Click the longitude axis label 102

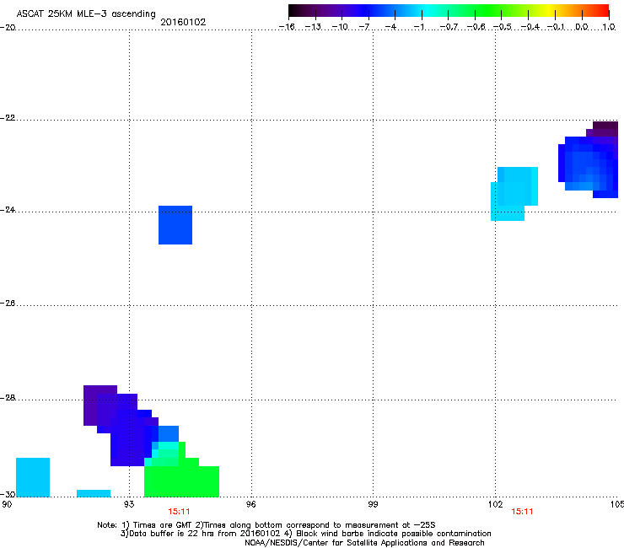[x=495, y=505]
